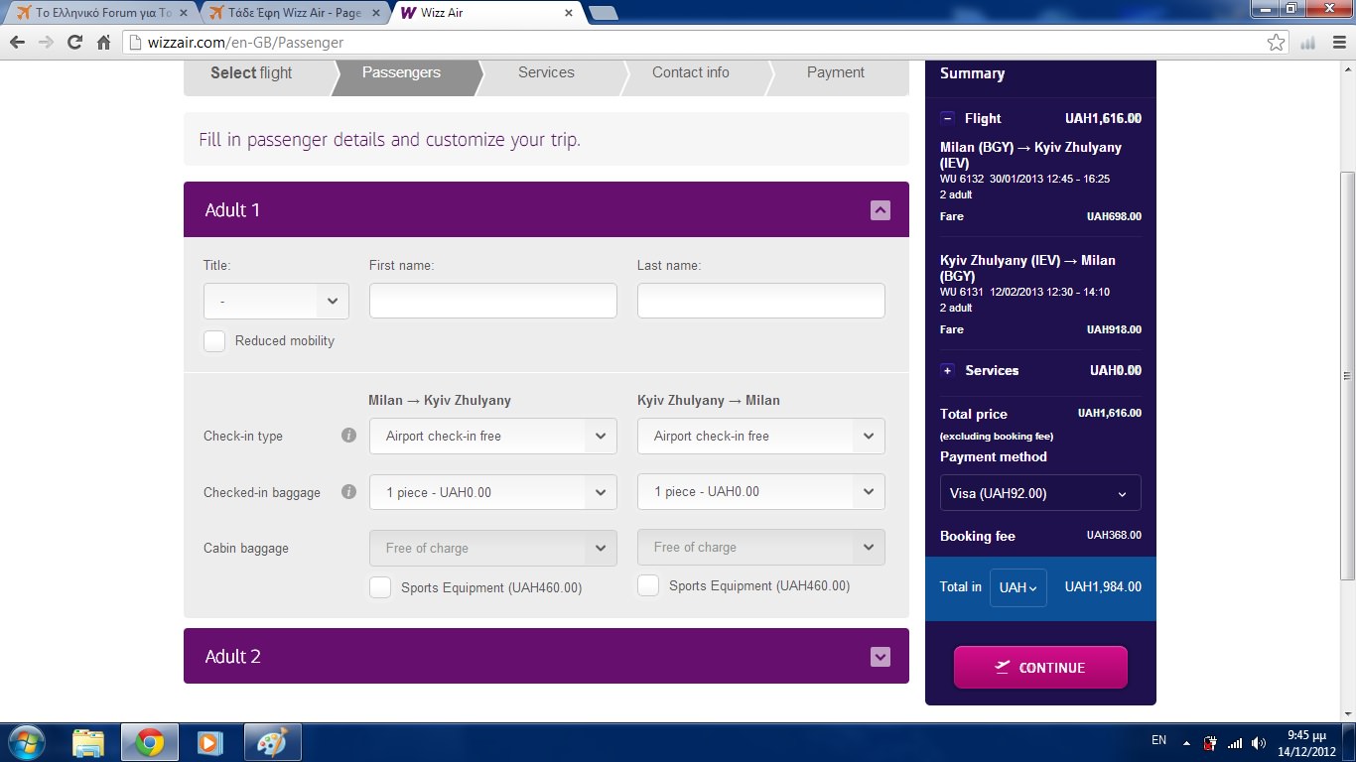Image resolution: width=1356 pixels, height=762 pixels.
Task: Open Check-in type dropdown for Kyiv → Milan
Action: [x=761, y=436]
